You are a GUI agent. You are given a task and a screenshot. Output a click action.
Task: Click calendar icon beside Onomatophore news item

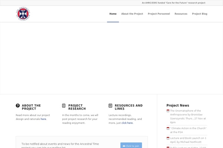[168, 111]
